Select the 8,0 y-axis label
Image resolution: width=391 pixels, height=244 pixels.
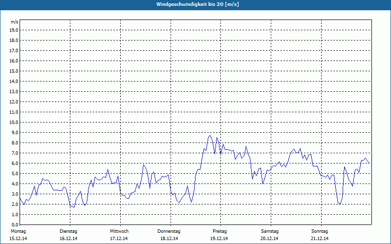point(15,142)
